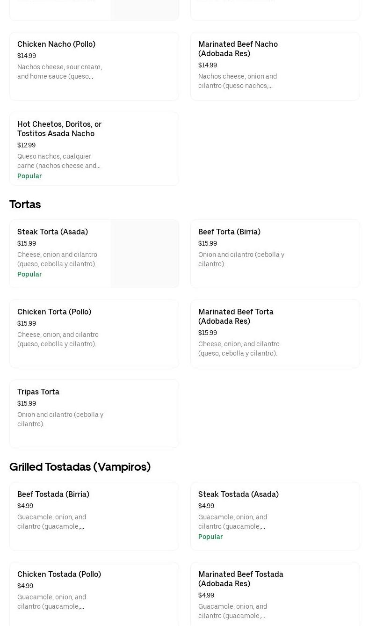Open the Steak Torta image thumbnail
The image size is (376, 626).
[x=145, y=254]
